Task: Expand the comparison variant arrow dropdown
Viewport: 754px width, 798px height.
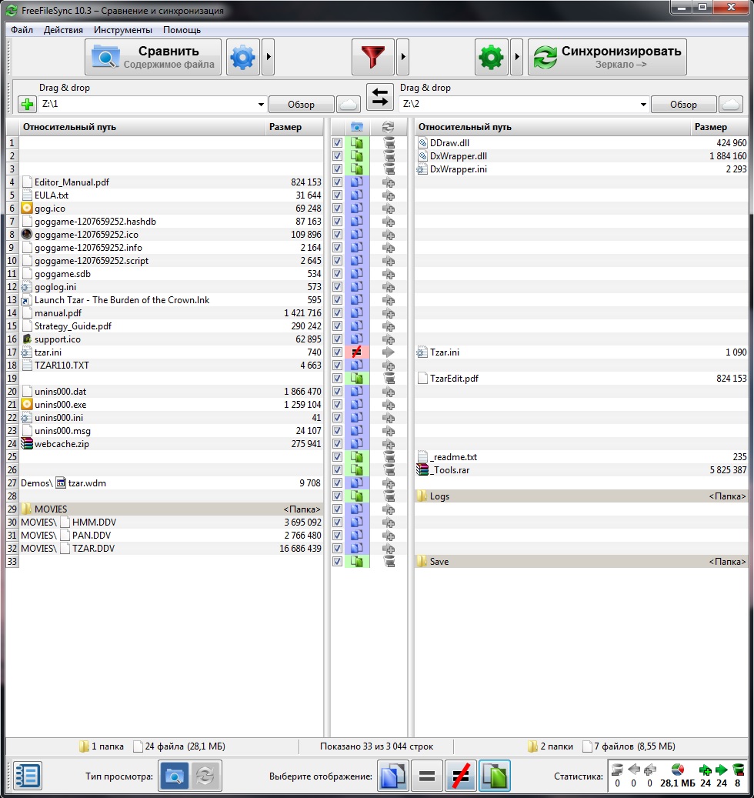Action: [268, 57]
